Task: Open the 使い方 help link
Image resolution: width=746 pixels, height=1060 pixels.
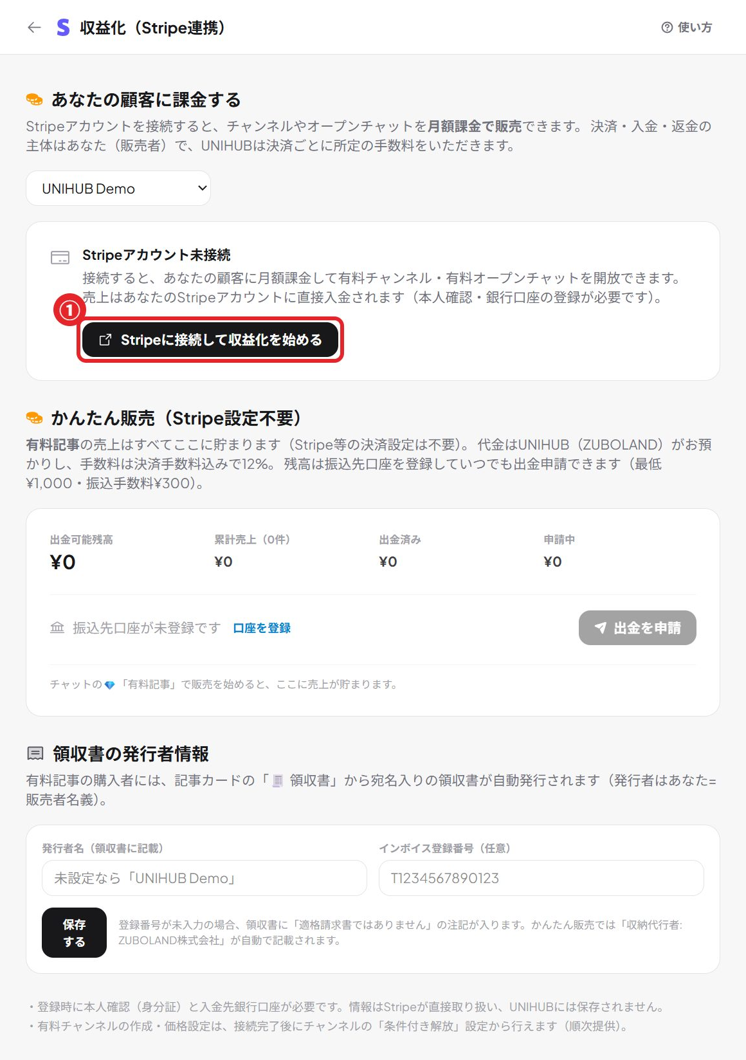Action: (x=687, y=27)
